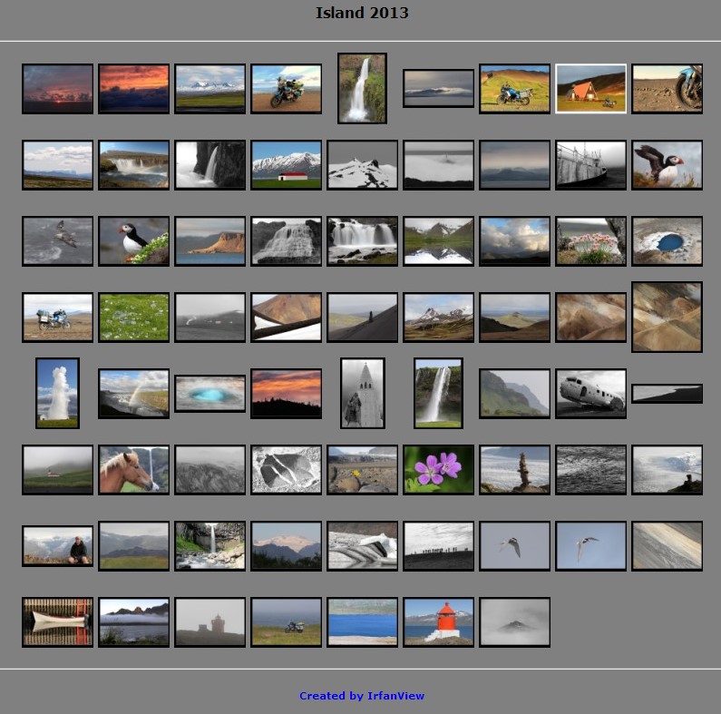
Task: Open the black-and-white church tower thumbnail
Action: (x=362, y=393)
